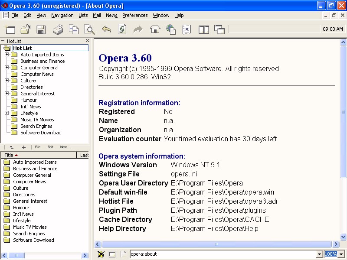Click the Open file folder icon
This screenshot has width=347, height=260.
pos(25,29)
